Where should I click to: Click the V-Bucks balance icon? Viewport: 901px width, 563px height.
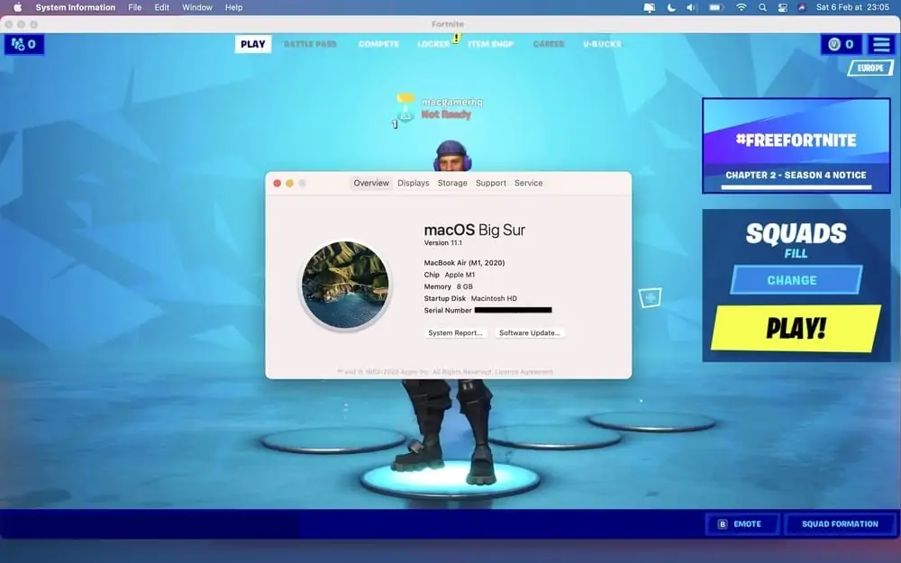[841, 44]
